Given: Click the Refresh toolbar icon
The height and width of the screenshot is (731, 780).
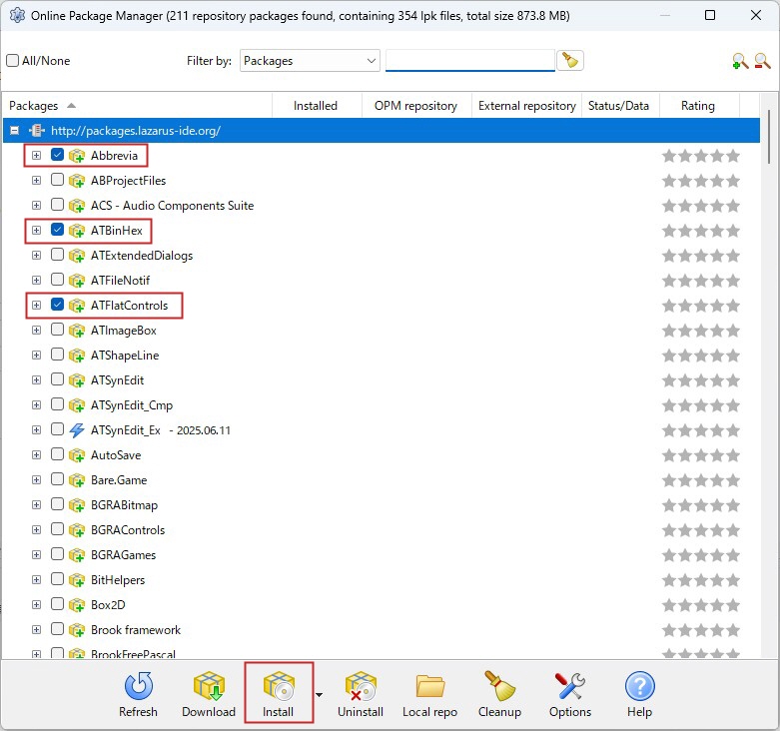Looking at the screenshot, I should tap(138, 694).
